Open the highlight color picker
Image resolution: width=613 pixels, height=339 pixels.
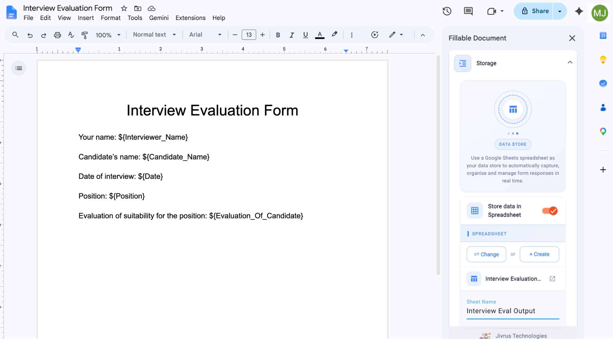pos(334,35)
